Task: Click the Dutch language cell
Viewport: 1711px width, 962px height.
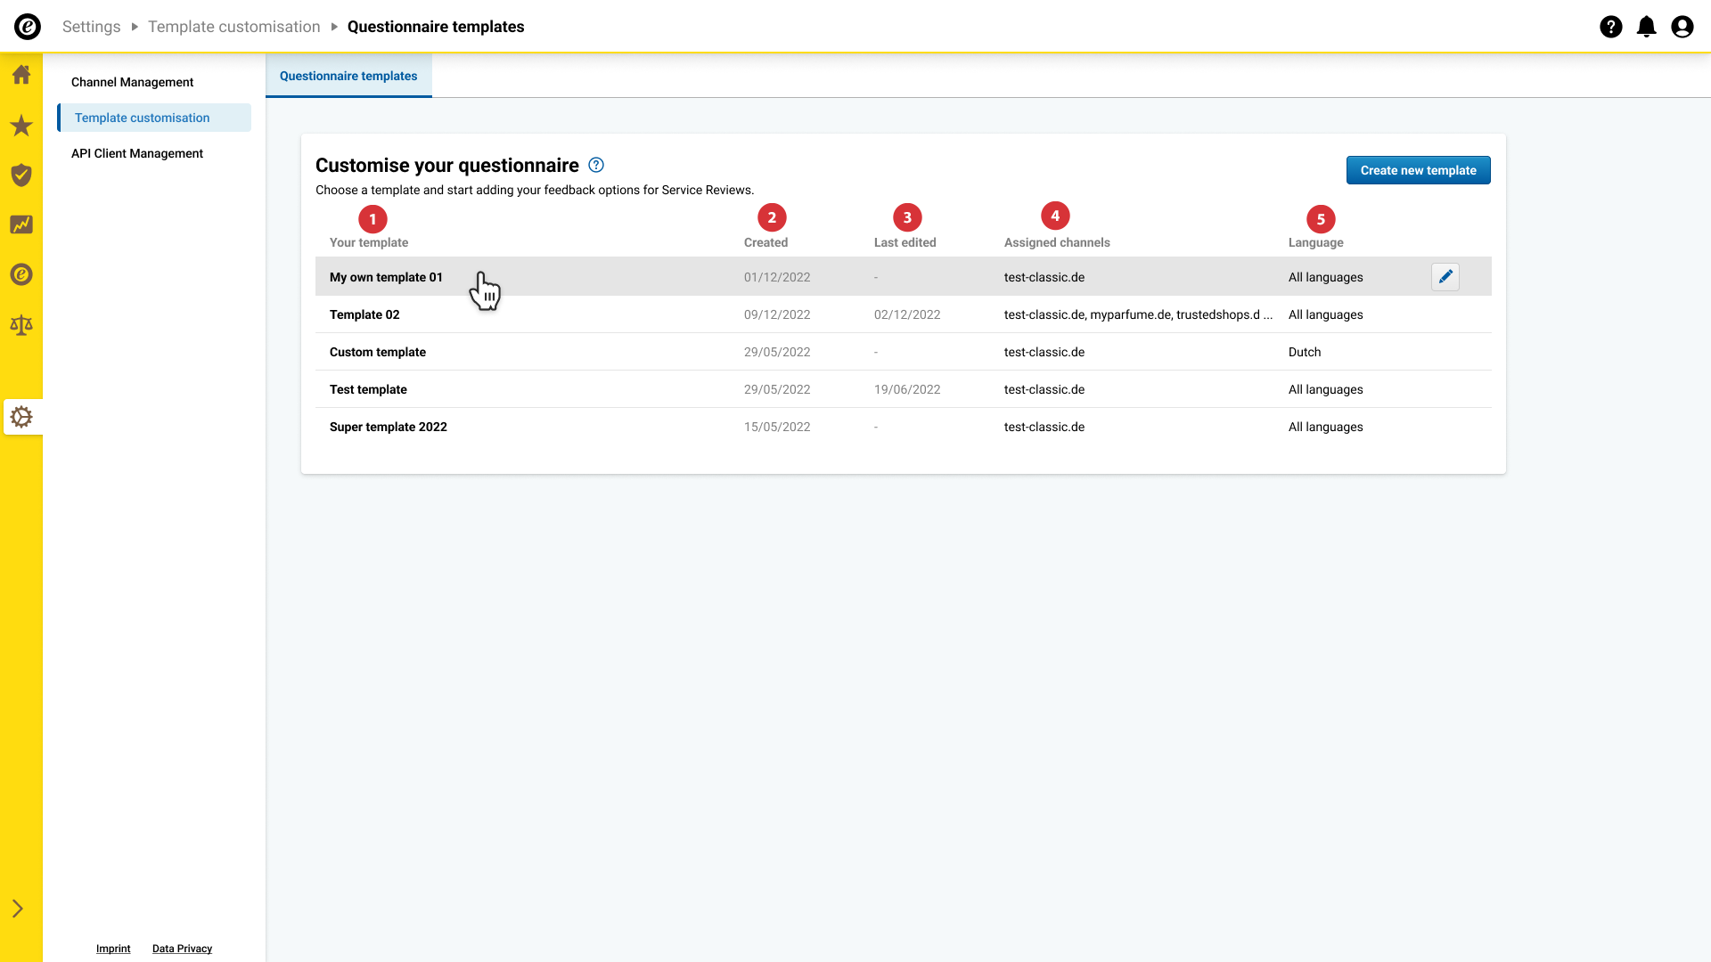Action: coord(1305,352)
